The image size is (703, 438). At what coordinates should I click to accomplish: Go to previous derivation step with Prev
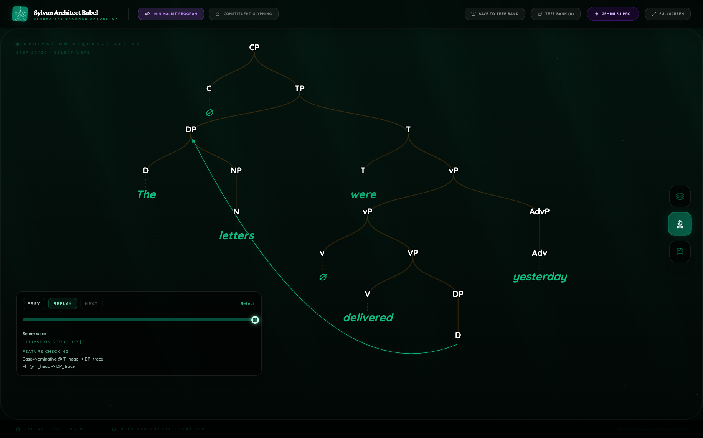pyautogui.click(x=34, y=303)
